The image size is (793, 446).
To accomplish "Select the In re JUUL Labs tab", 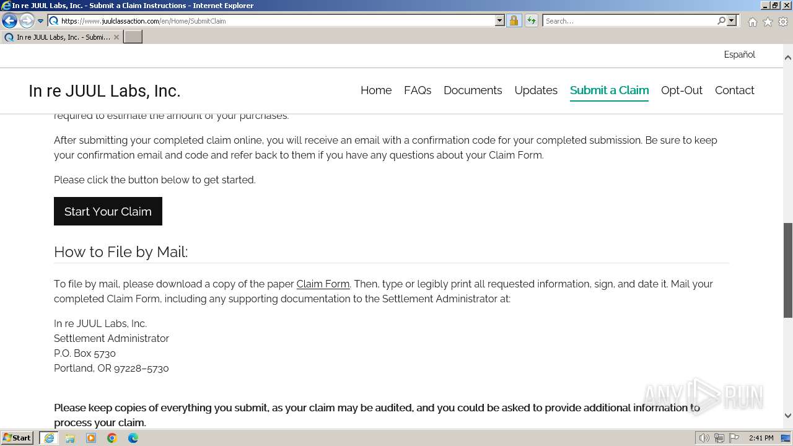I will (61, 37).
